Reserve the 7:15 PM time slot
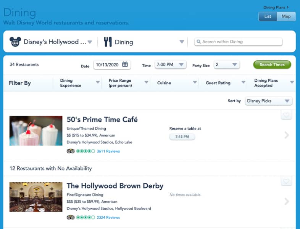Screen dimensions: 300x229 point(182,137)
